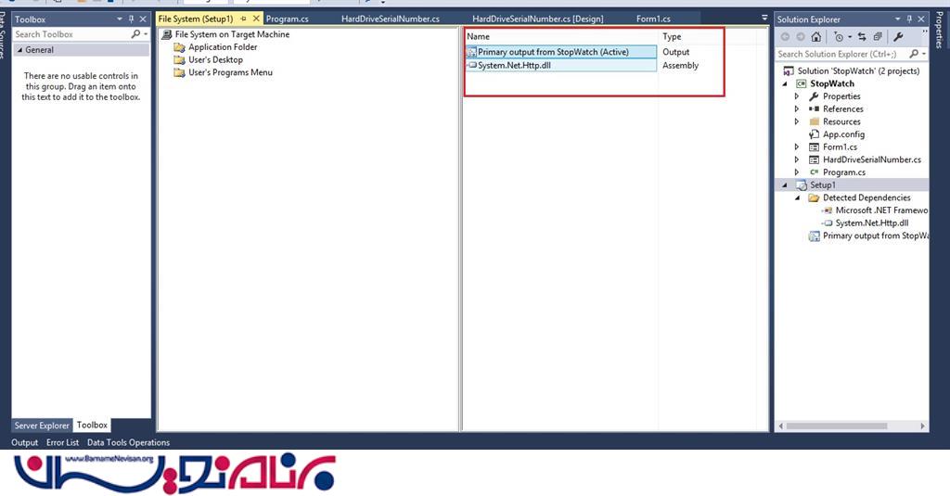
Task: Click the System.Net.Http.dll assembly icon in Name list
Action: (472, 66)
